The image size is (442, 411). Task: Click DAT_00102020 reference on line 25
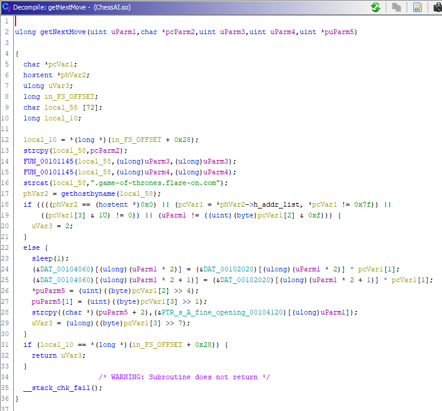click(x=245, y=280)
